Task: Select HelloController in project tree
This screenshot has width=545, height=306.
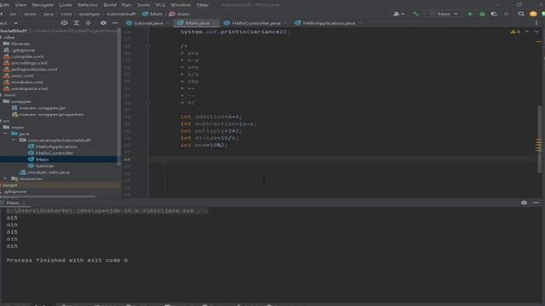Action: pos(54,153)
